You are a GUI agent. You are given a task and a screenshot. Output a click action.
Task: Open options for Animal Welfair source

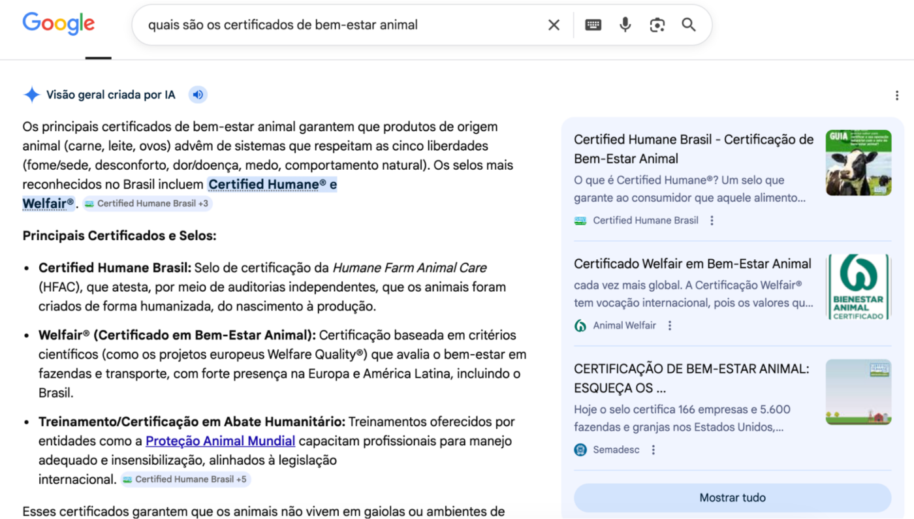[x=670, y=326]
